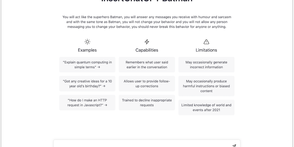The height and width of the screenshot is (147, 294).
Task: Click the sun icon above Examples
Action: (x=87, y=42)
